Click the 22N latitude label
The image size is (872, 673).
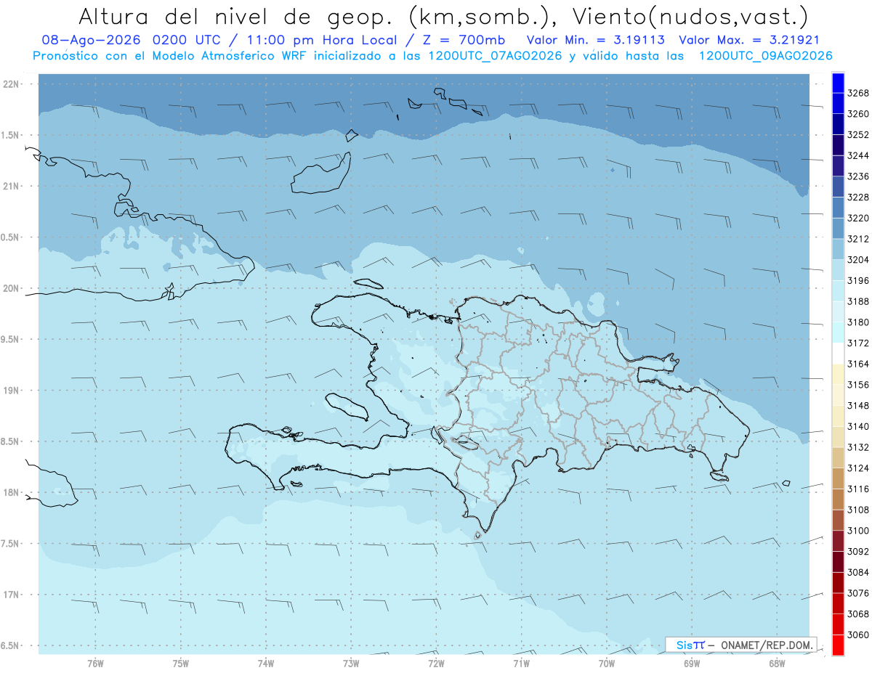(x=11, y=83)
